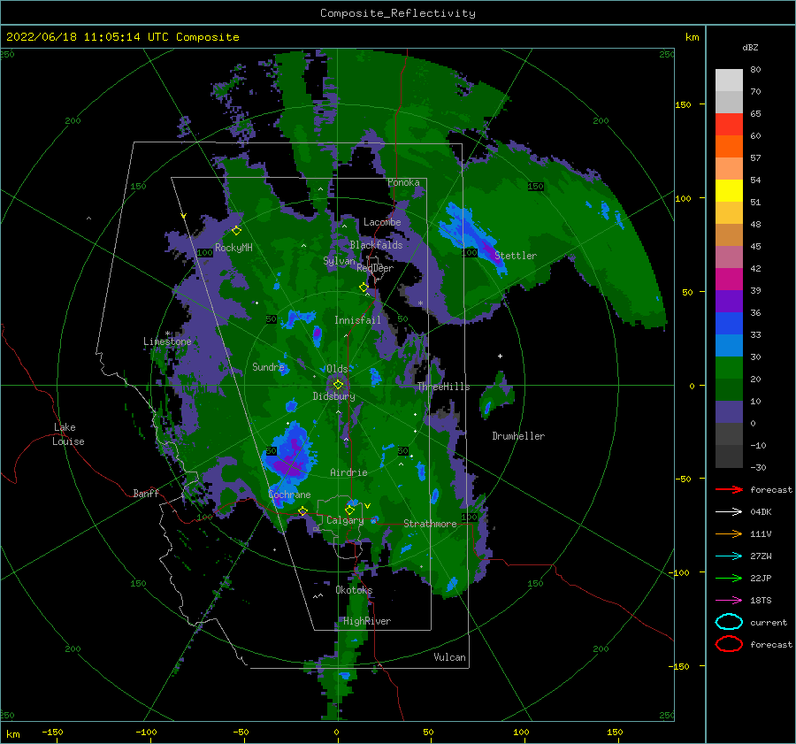Image resolution: width=796 pixels, height=744 pixels.
Task: Click the Didsbury city label
Action: tap(333, 396)
